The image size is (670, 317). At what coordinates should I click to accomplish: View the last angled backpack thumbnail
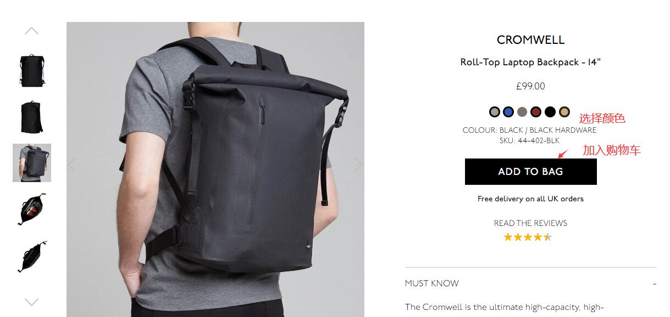pyautogui.click(x=32, y=256)
